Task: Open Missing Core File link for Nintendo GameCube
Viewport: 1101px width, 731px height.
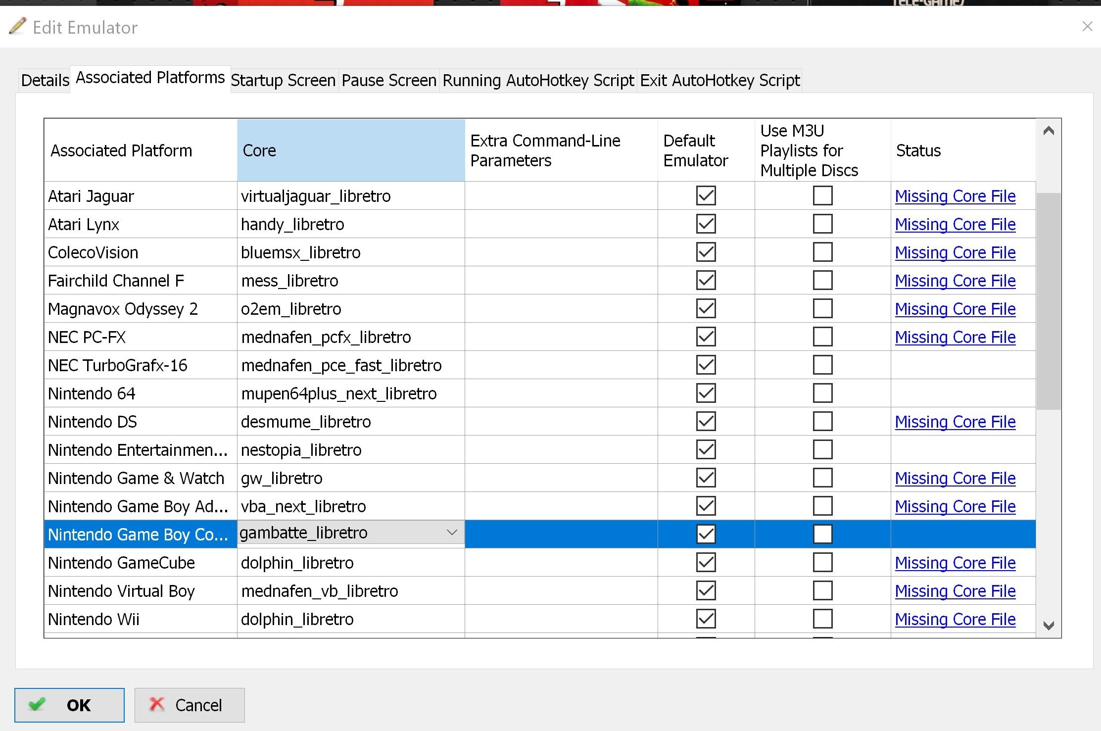Action: click(955, 563)
